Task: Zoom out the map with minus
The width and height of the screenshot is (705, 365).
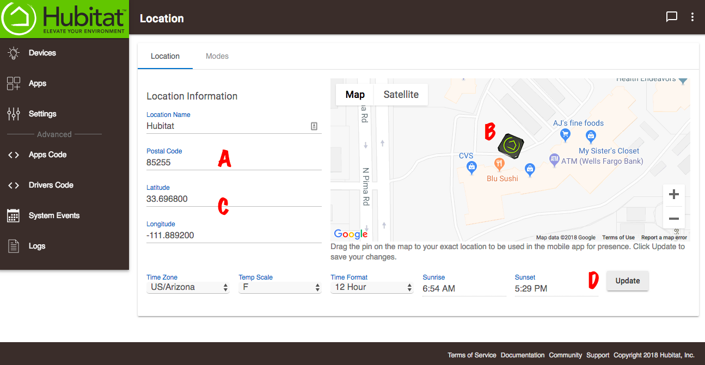Action: (x=674, y=219)
